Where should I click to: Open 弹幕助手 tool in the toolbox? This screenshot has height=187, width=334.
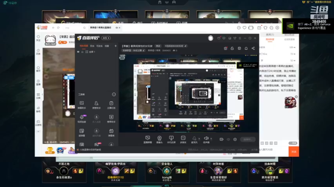coord(81,105)
